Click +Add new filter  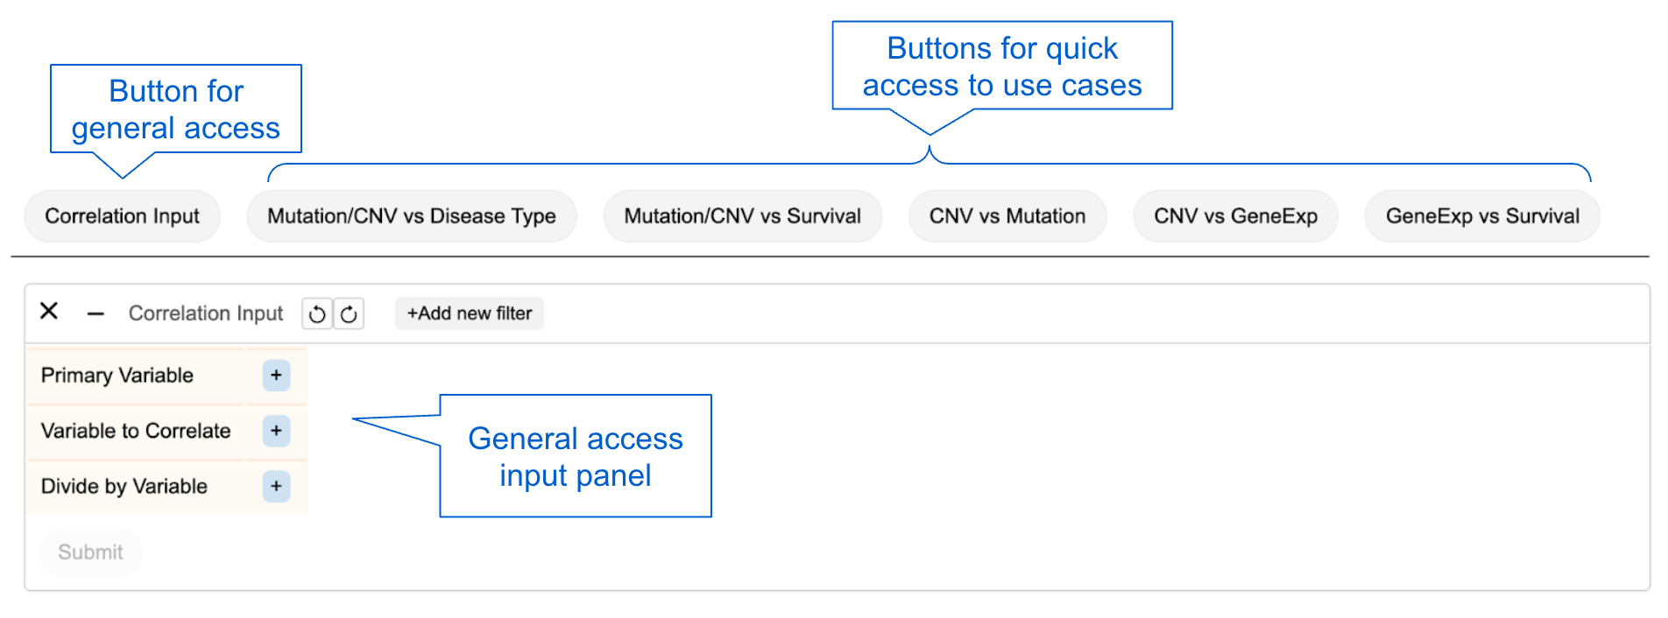tap(469, 313)
